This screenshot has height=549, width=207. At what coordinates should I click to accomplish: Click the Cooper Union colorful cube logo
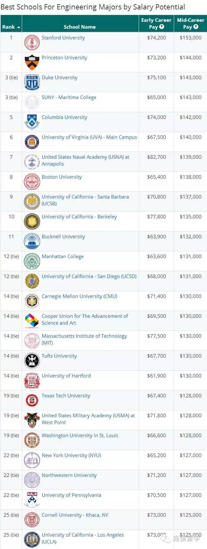[32, 321]
